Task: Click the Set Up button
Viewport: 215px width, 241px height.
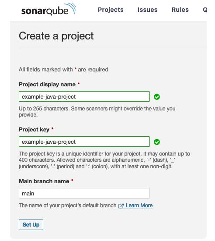Action: tap(31, 225)
